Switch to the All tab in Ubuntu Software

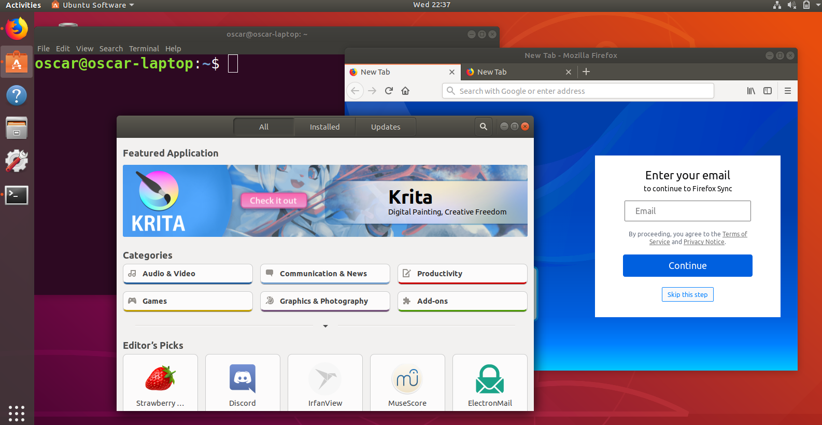click(264, 126)
